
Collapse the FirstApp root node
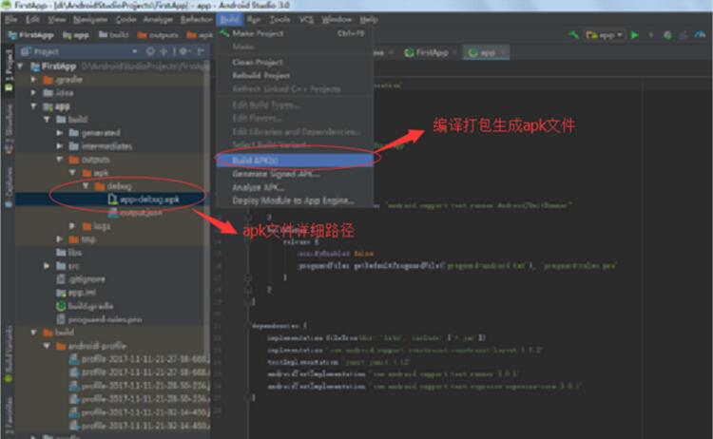coord(20,67)
